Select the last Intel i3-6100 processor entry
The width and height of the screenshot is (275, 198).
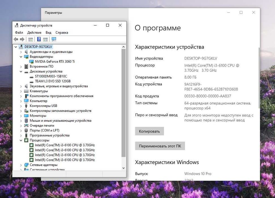[65, 160]
